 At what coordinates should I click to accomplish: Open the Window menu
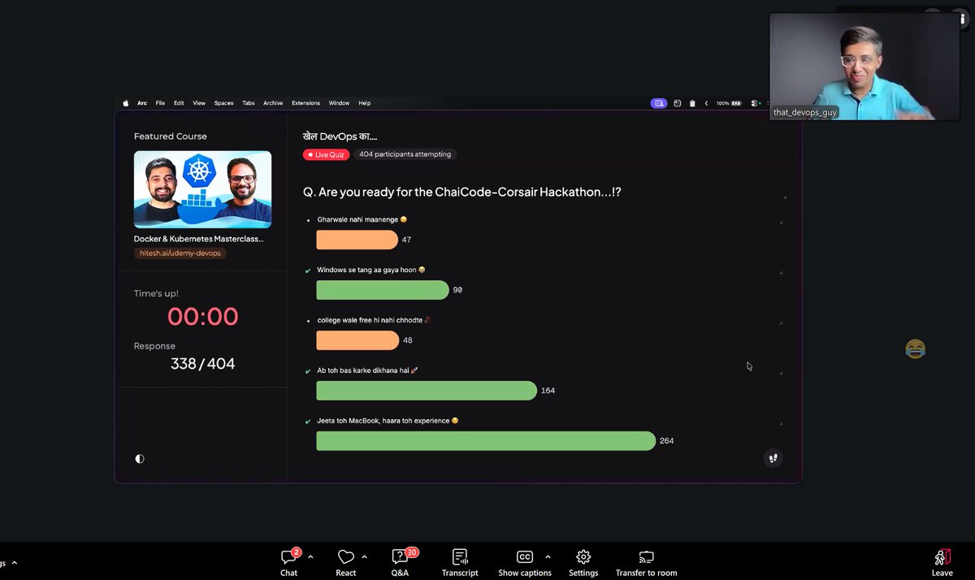click(x=339, y=103)
